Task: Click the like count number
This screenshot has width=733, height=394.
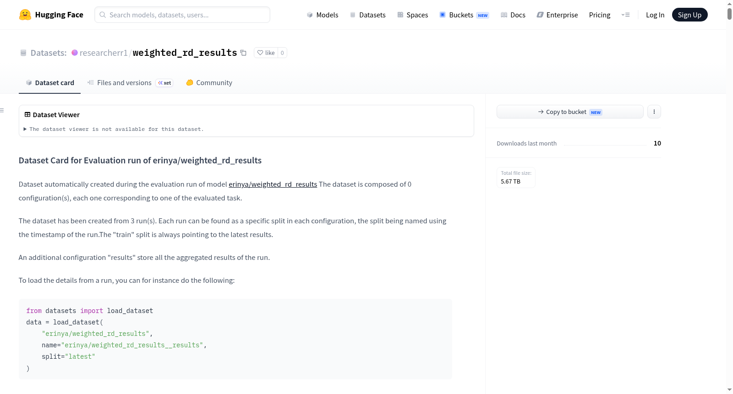Action: coord(282,53)
